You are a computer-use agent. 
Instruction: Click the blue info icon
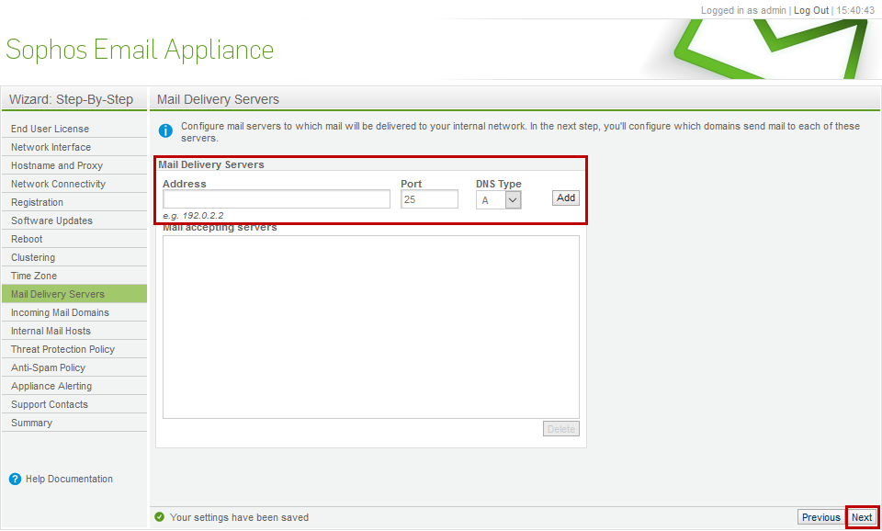[x=165, y=131]
